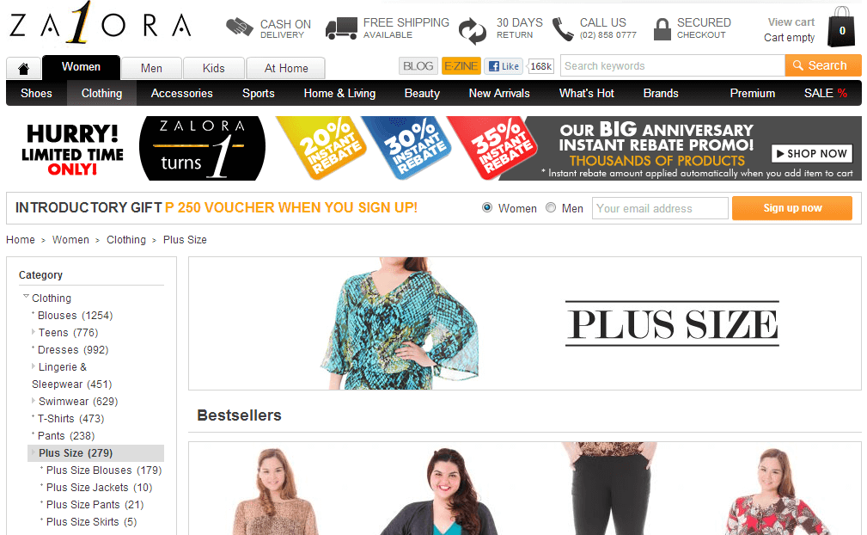Select the Men radio button

551,207
